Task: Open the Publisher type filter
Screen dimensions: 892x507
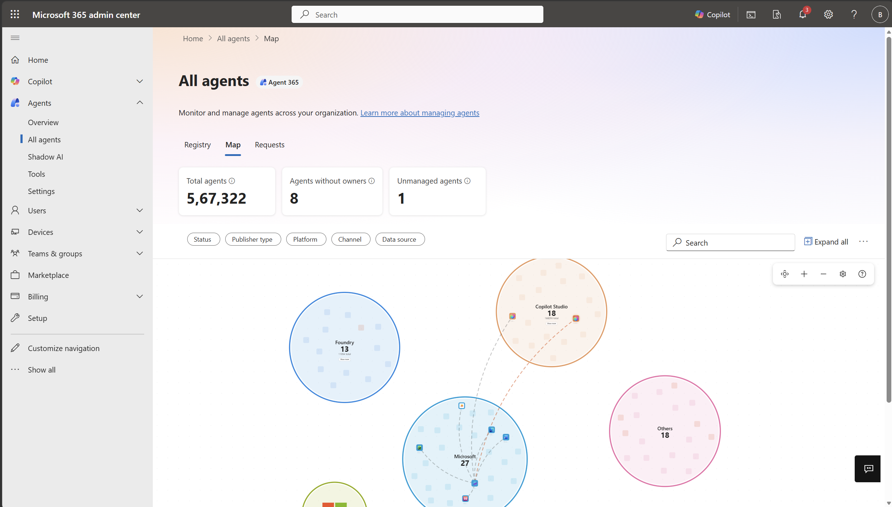Action: (x=253, y=239)
